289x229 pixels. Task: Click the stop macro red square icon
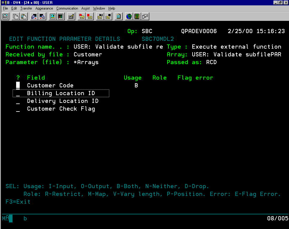[90, 16]
